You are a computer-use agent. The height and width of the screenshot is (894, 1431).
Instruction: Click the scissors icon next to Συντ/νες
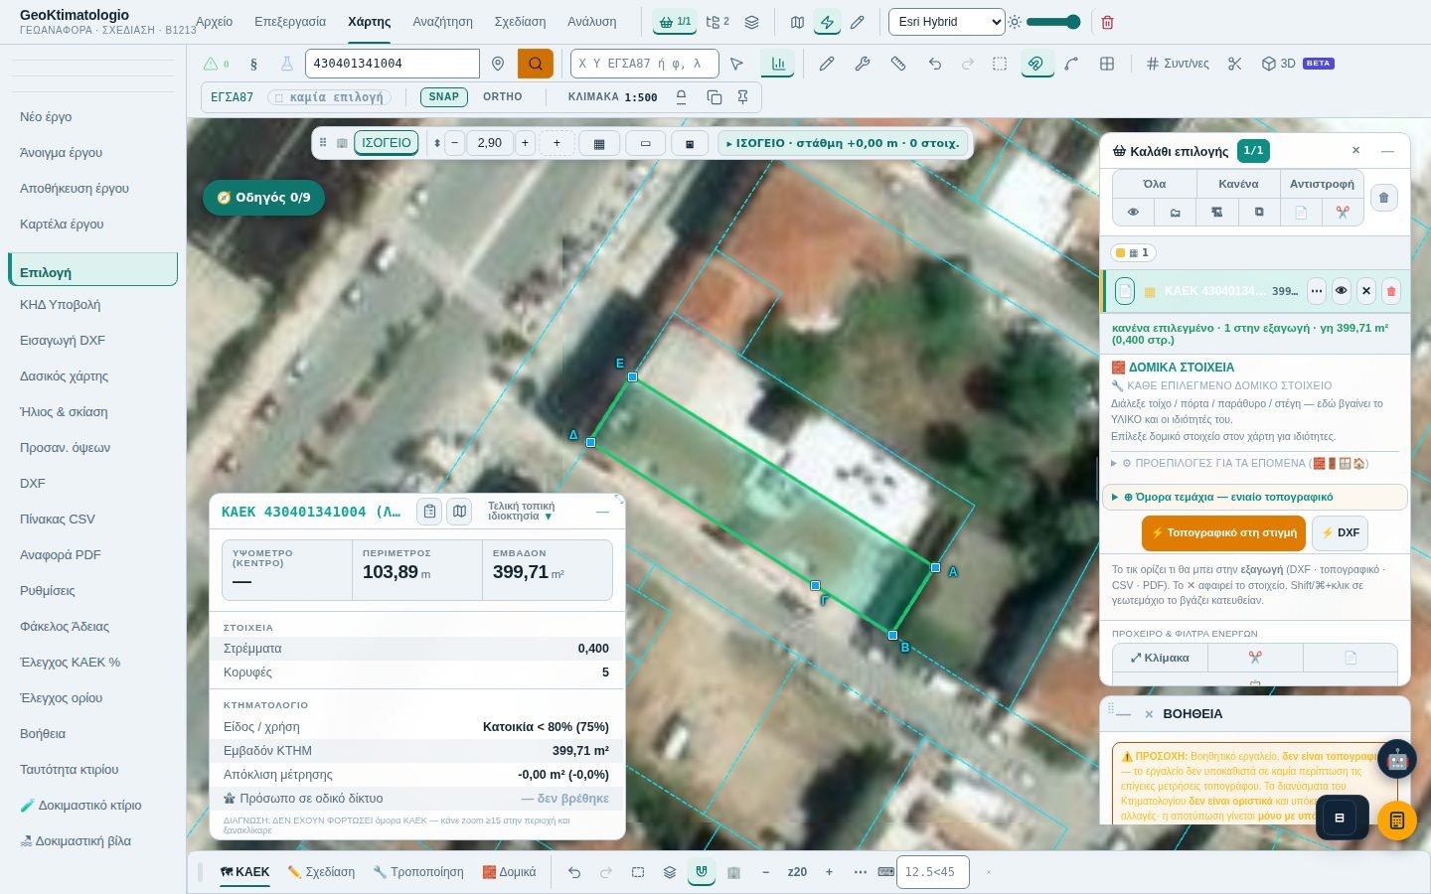[x=1235, y=64]
